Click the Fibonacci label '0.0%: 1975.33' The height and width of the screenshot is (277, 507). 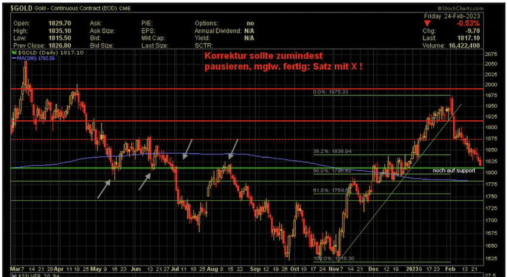tap(330, 92)
